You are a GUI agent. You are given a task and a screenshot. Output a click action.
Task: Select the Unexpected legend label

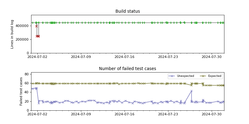(185, 76)
